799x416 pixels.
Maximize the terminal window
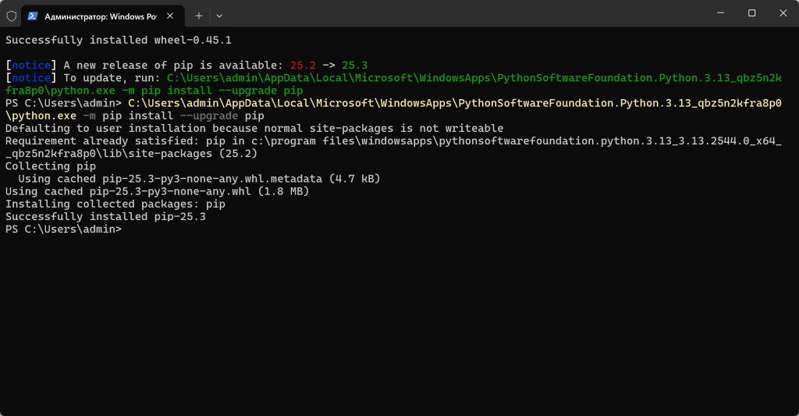751,13
